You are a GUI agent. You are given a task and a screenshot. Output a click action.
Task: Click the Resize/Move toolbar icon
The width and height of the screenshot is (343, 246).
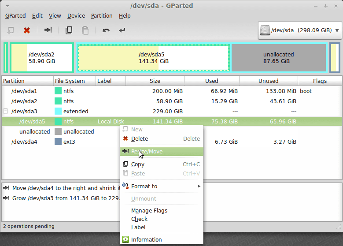click(48, 30)
